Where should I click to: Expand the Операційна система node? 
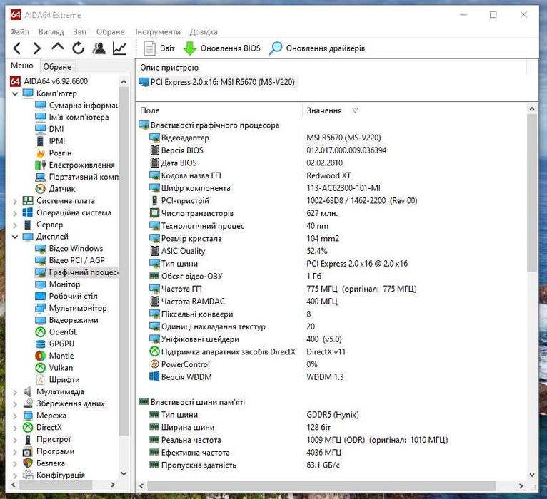[x=15, y=212]
